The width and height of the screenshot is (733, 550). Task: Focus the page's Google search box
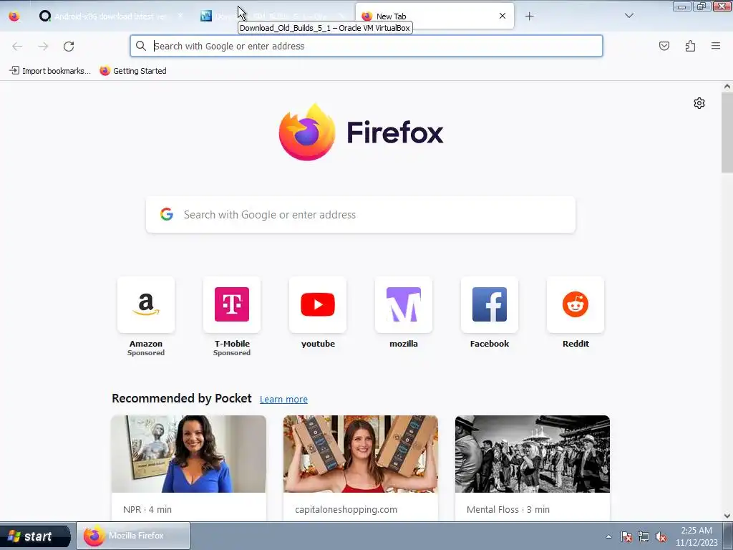pos(361,215)
